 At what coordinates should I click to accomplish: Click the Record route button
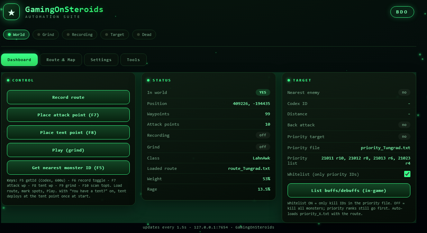point(68,97)
